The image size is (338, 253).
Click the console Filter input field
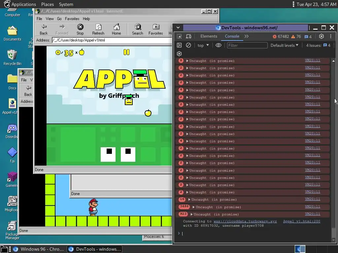pyautogui.click(x=247, y=45)
